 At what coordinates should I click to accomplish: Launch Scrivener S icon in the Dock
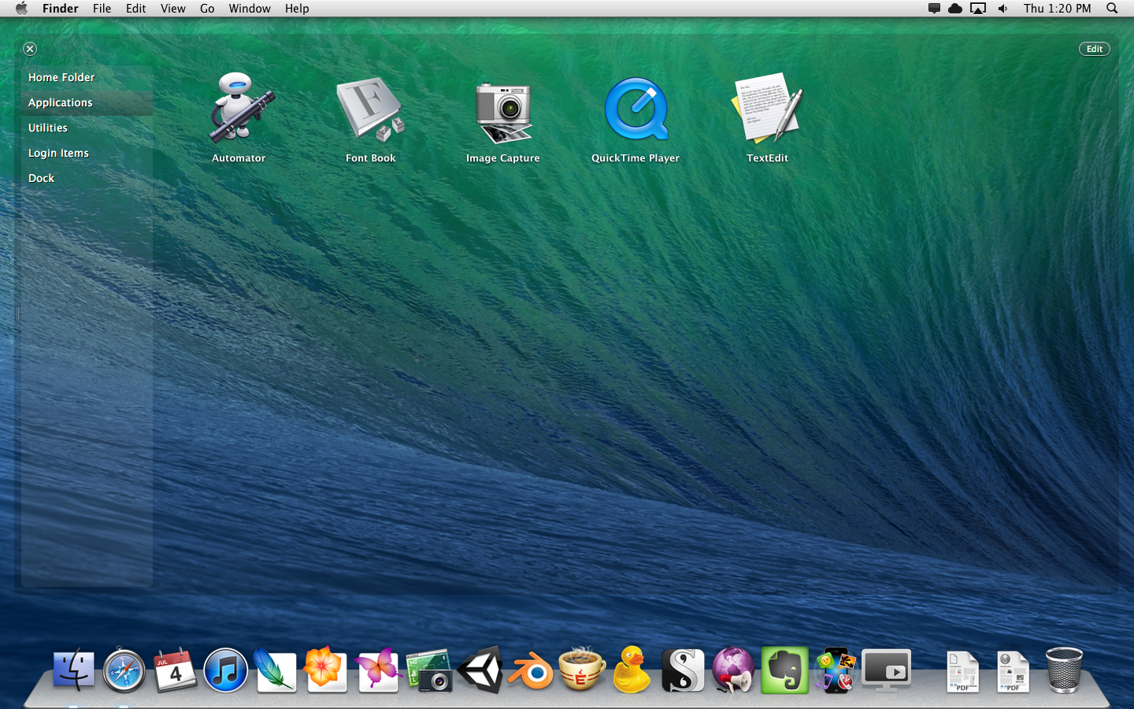pyautogui.click(x=683, y=670)
